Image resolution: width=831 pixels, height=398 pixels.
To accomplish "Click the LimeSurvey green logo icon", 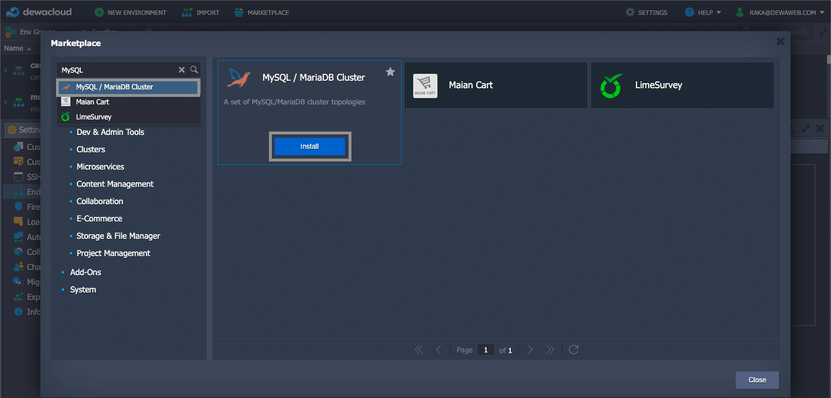I will tap(612, 86).
